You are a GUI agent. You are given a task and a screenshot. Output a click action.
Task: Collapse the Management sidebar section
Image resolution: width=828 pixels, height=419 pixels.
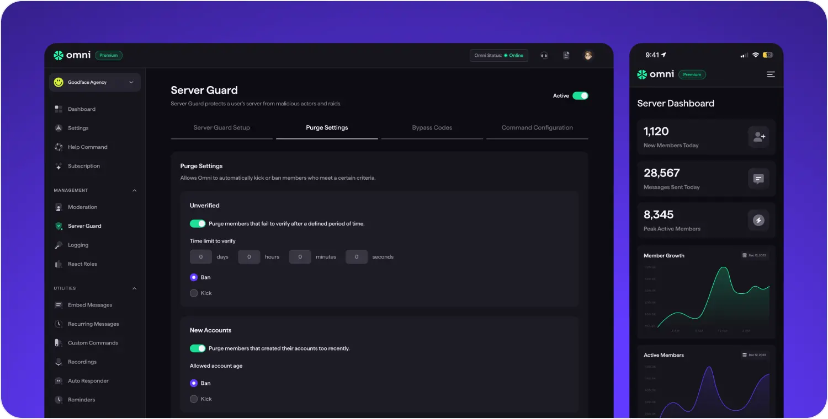tap(134, 191)
